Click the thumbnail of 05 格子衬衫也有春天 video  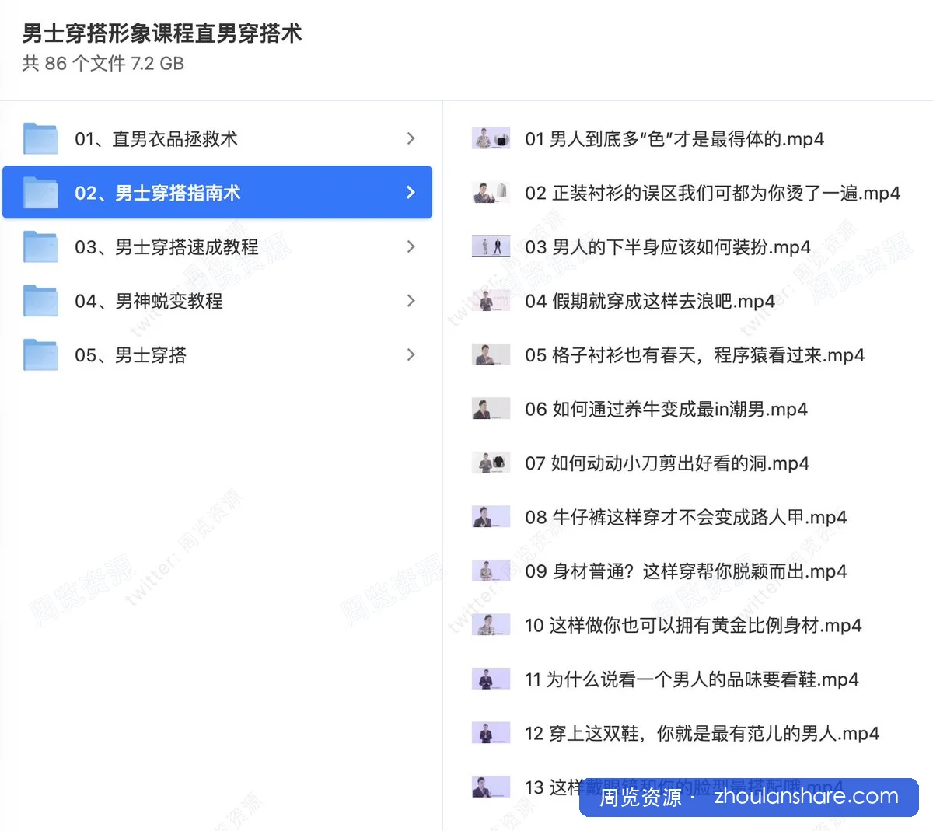click(x=491, y=355)
